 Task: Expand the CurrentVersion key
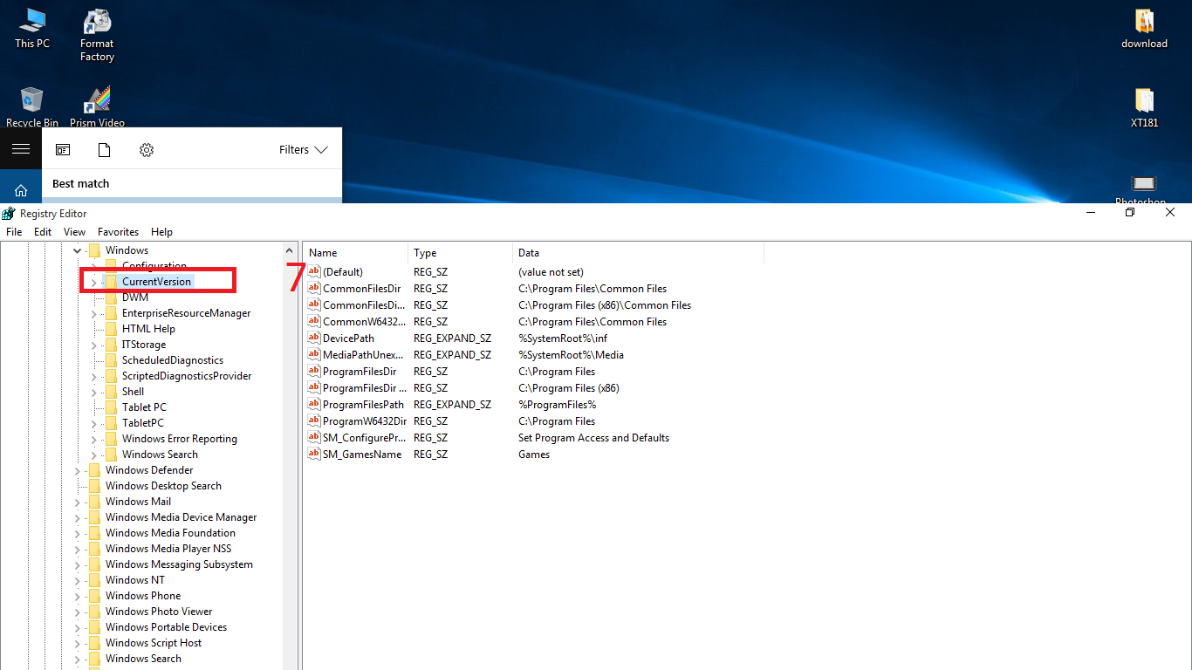(x=94, y=283)
